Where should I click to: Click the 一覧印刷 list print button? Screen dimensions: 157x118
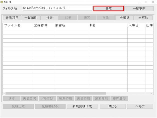(31, 18)
